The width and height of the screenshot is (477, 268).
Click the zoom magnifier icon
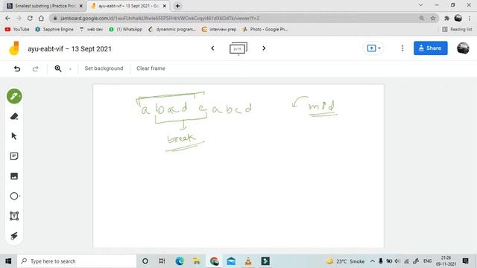pos(58,68)
